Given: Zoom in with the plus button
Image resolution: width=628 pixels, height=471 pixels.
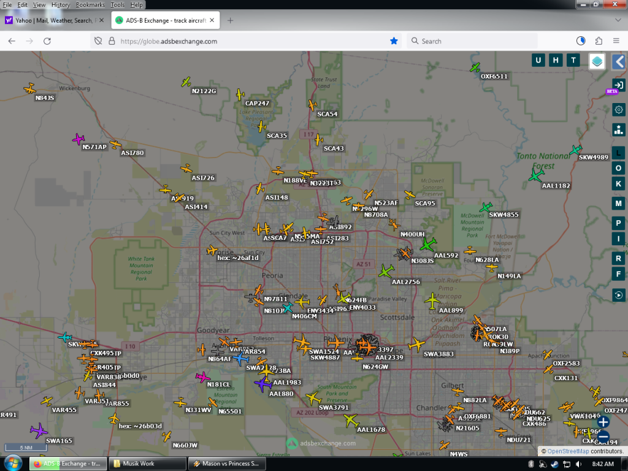Looking at the screenshot, I should coord(603,422).
